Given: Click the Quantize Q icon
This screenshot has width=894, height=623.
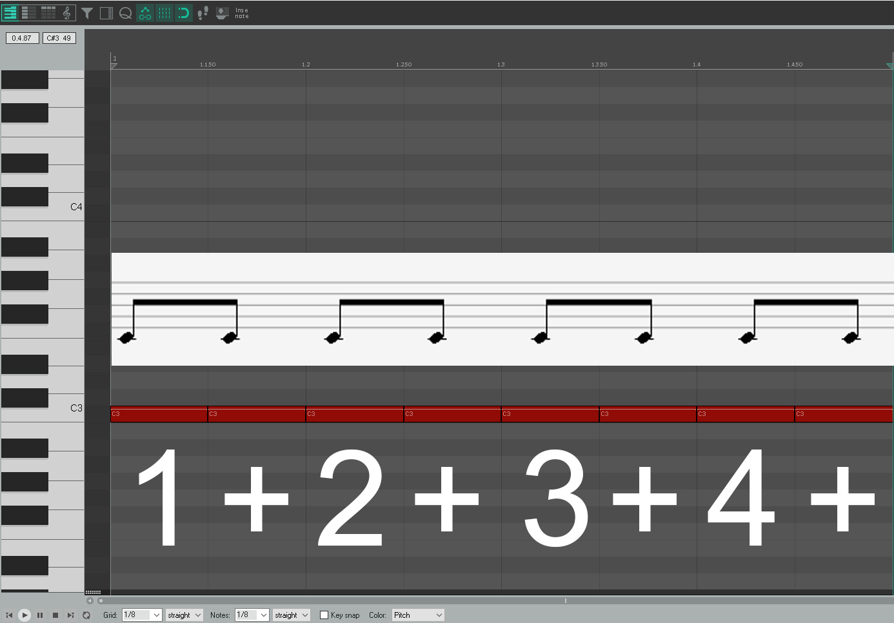Looking at the screenshot, I should coord(126,13).
